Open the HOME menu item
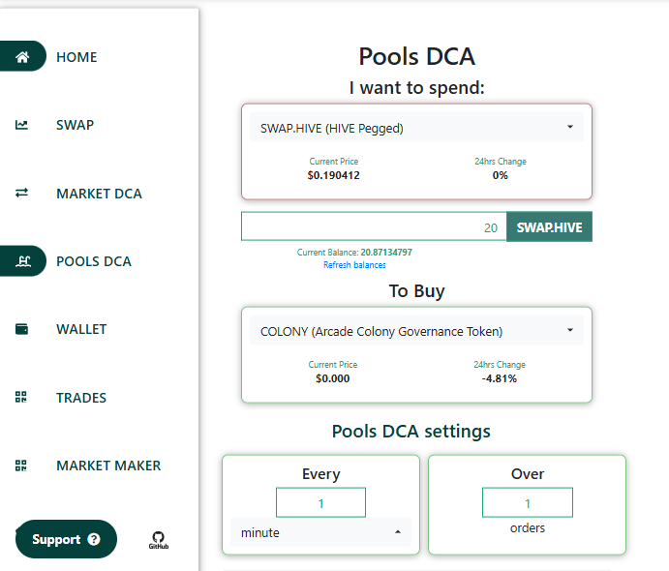Viewport: 669px width, 571px height. 76,57
